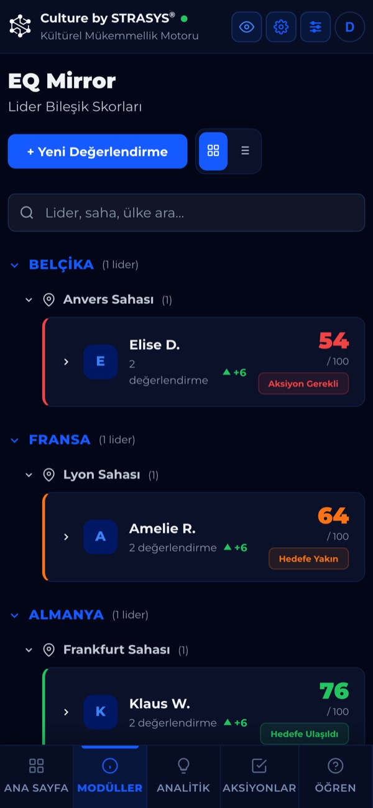Focus the Lider, saha, ülke search field

[186, 213]
